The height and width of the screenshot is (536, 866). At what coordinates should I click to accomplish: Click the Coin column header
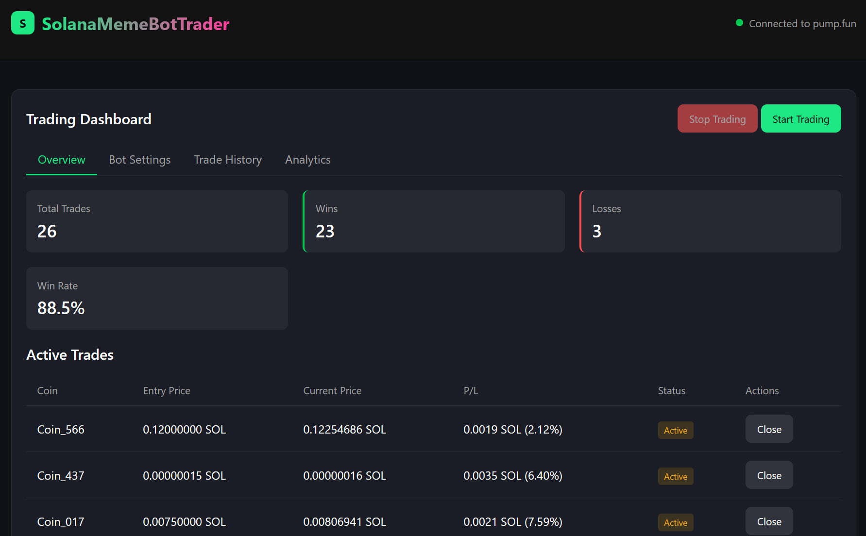click(48, 391)
